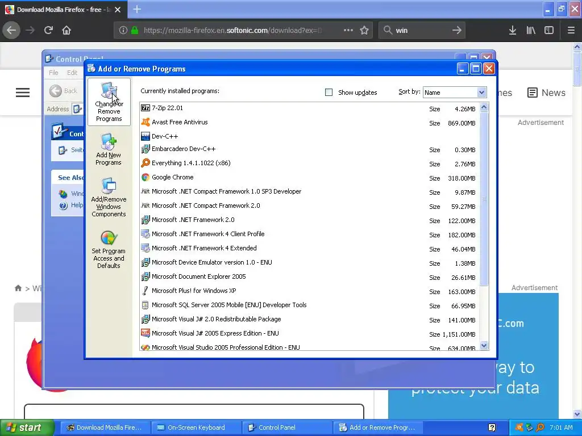Click Microsoft Plus! for Windows XP icon
This screenshot has height=436, width=582.
point(145,291)
